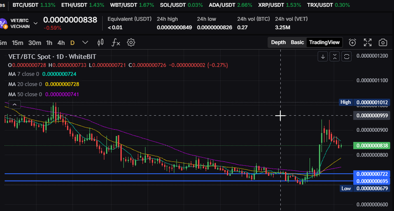Click the BTC/USDT ticker
Image resolution: width=394 pixels, height=211 pixels.
coord(34,5)
